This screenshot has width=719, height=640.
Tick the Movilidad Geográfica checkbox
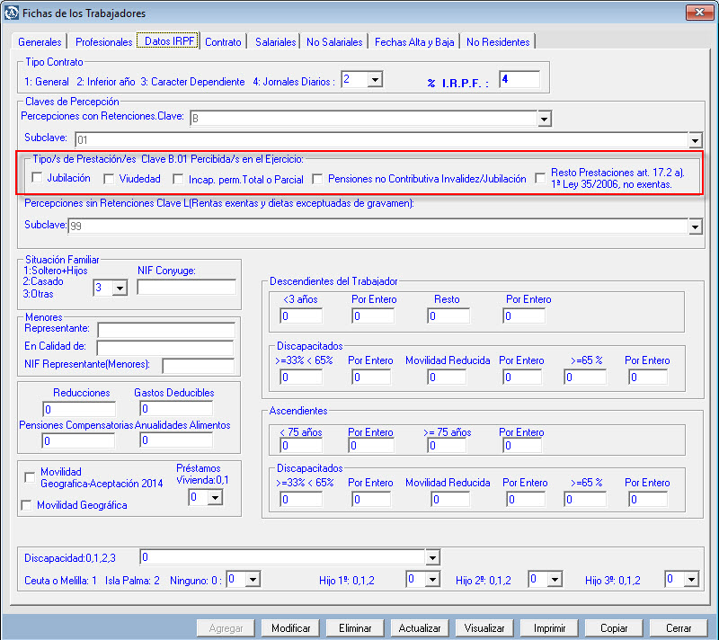(27, 505)
